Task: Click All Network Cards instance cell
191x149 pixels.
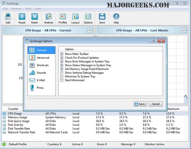Action: tap(56, 132)
